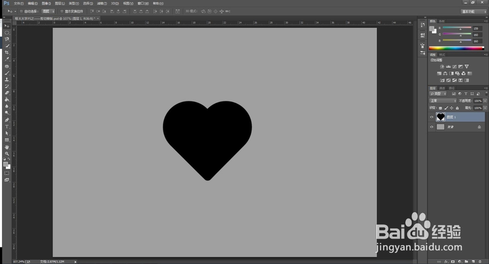This screenshot has width=489, height=264.
Task: Add a Brightness/Contrast adjustment
Action: [442, 67]
